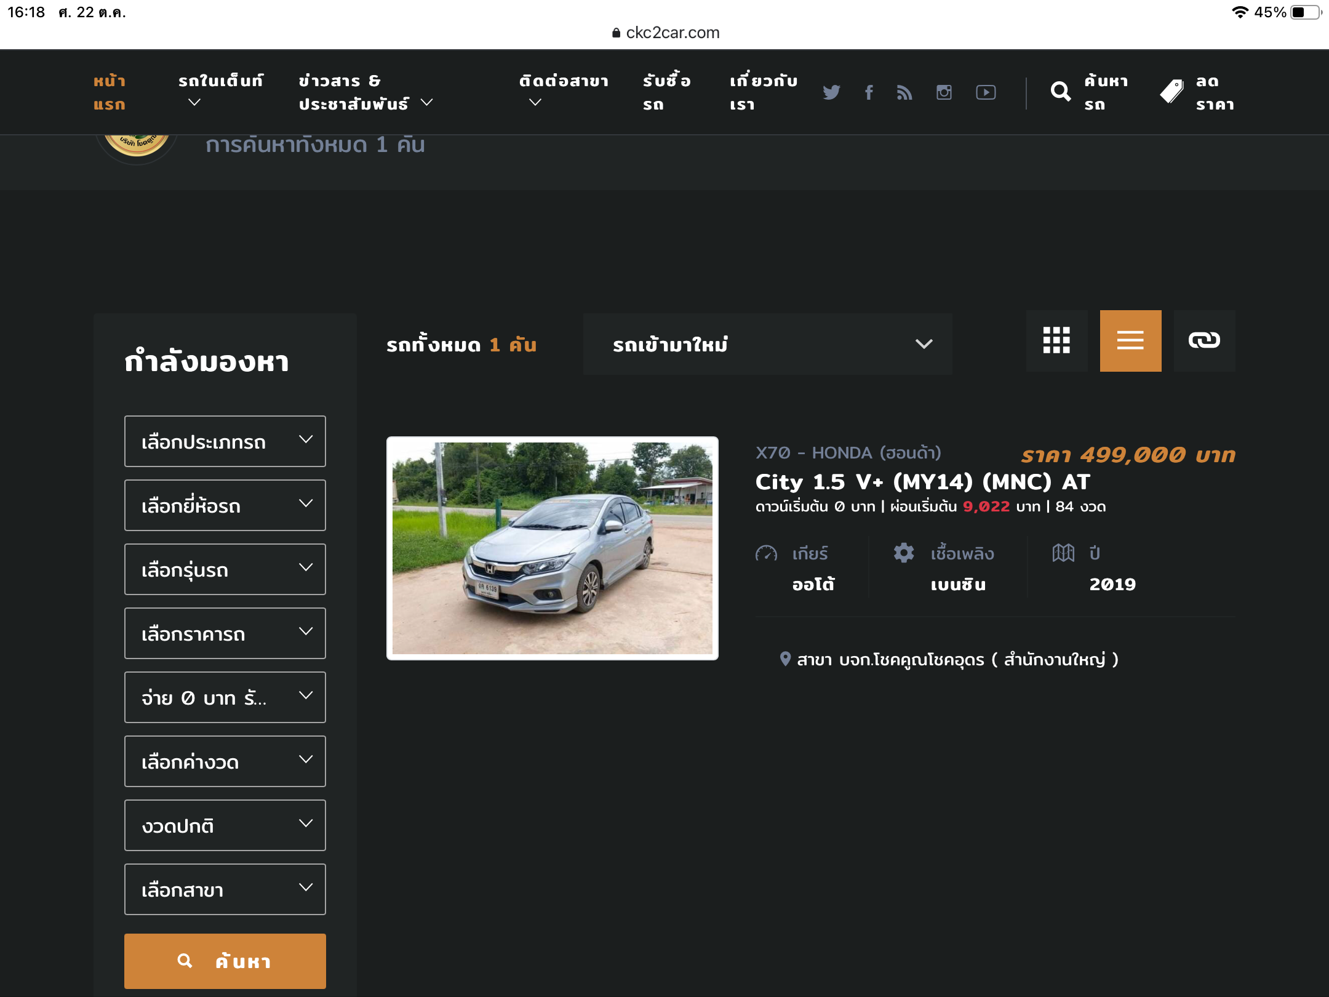The width and height of the screenshot is (1329, 997).
Task: Click the RSS feed icon
Action: coord(904,92)
